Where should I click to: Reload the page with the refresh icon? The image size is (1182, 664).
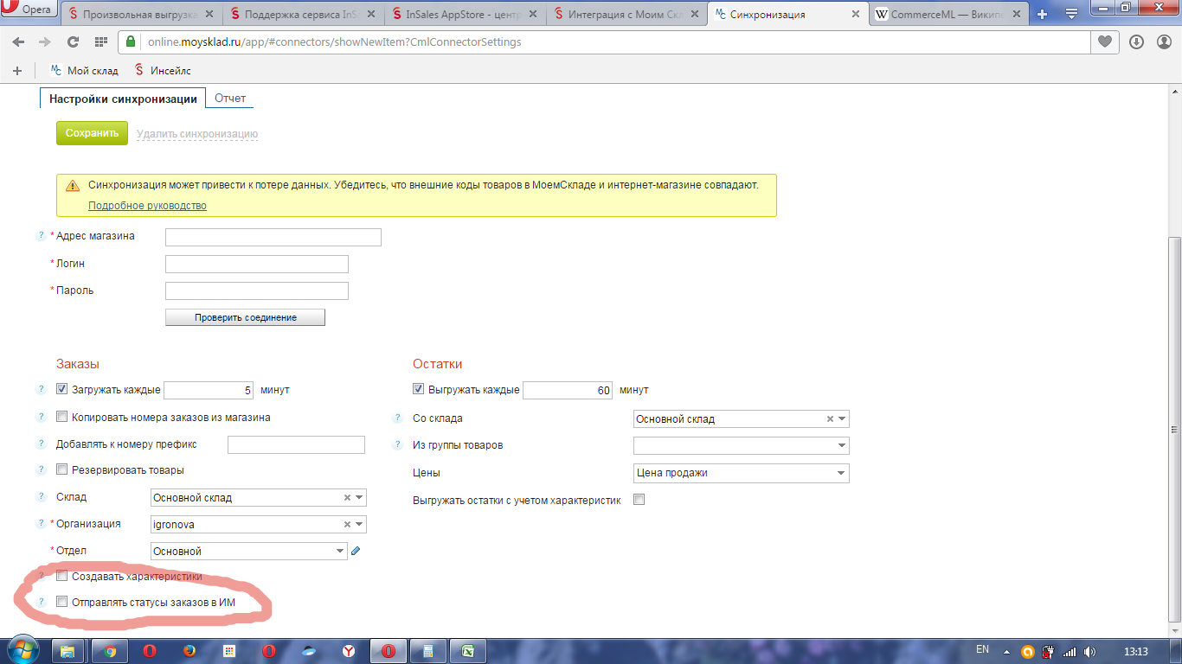point(73,41)
